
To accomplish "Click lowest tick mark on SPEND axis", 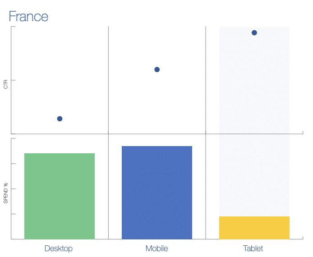I will point(13,214).
